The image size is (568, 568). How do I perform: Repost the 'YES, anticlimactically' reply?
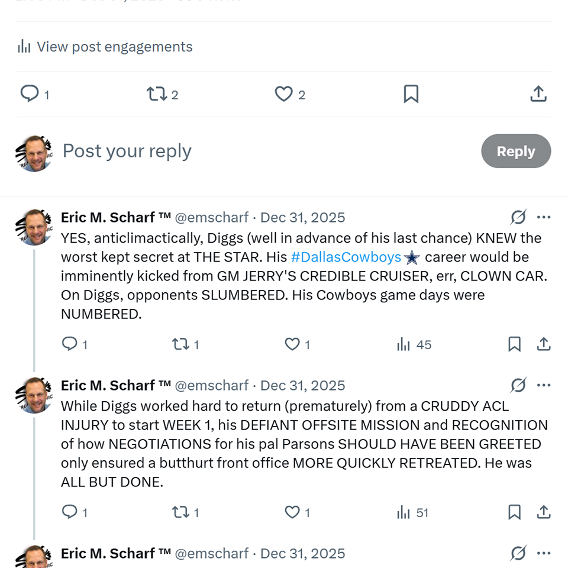179,344
